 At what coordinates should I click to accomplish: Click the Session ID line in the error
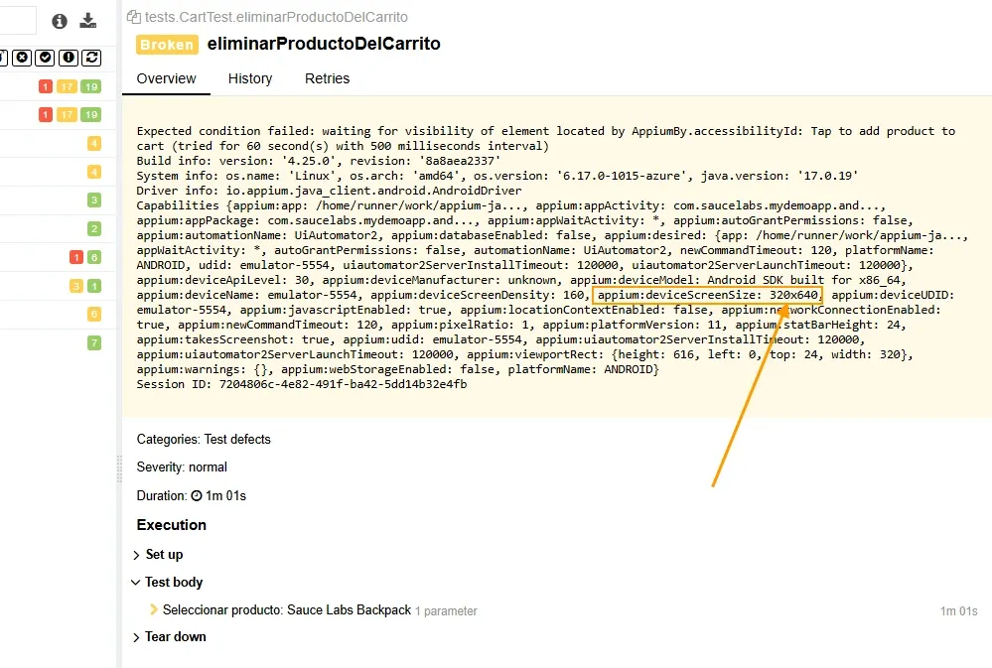tap(302, 384)
